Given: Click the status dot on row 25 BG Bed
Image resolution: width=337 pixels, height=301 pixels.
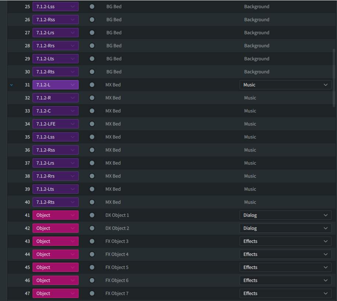Looking at the screenshot, I should (92, 7).
